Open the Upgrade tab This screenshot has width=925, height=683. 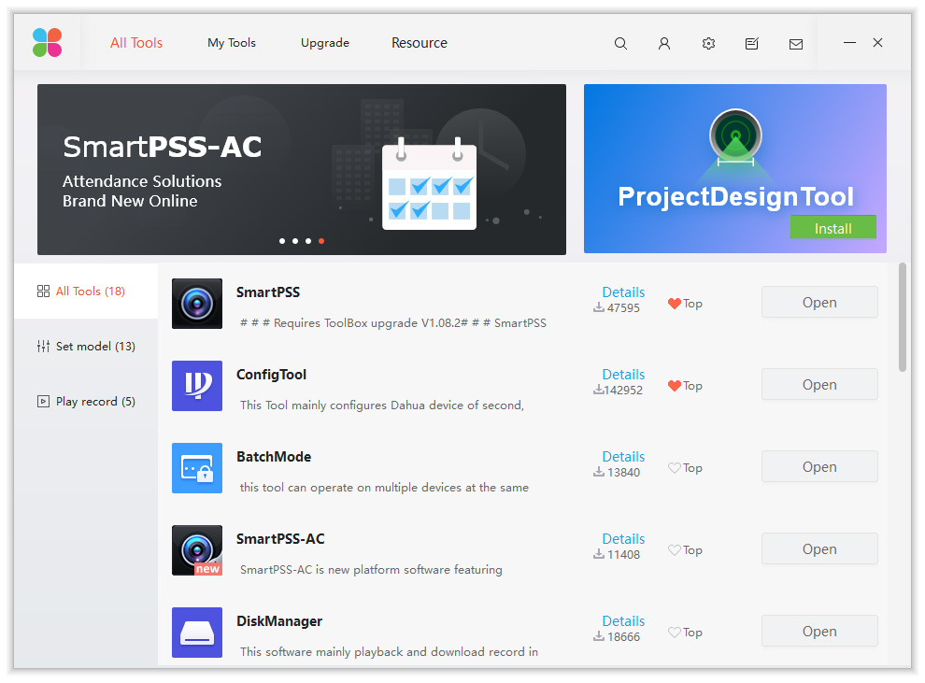[x=325, y=42]
